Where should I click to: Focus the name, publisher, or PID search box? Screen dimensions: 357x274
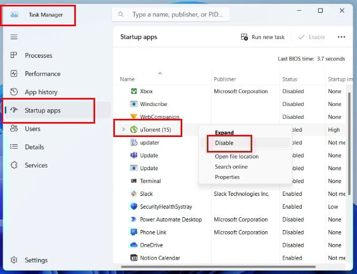tap(170, 14)
